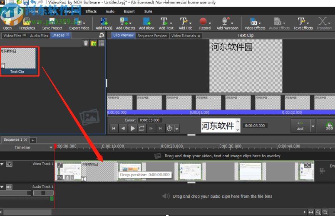Image resolution: width=335 pixels, height=216 pixels.
Task: Click the new folder icon in bin
Action: coord(94,43)
